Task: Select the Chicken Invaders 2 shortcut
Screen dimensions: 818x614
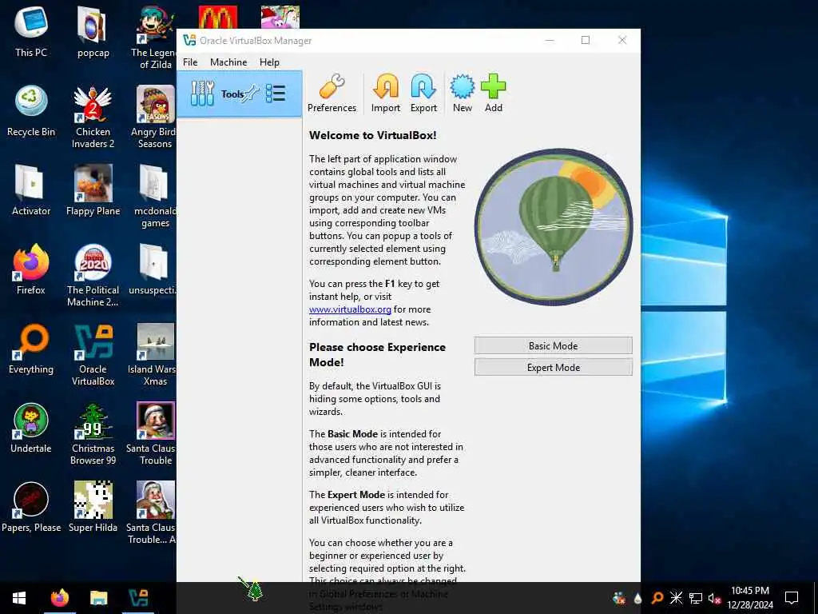Action: coord(93,117)
